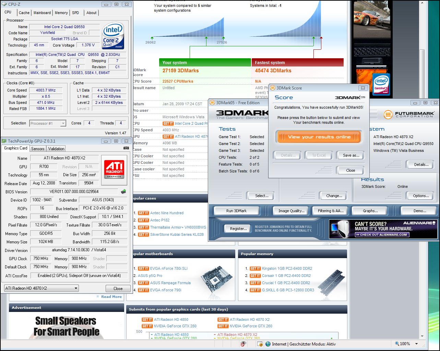Screen dimensions: 440x351
Task: Open the About tab in CPU-Z
Action: pyautogui.click(x=92, y=13)
